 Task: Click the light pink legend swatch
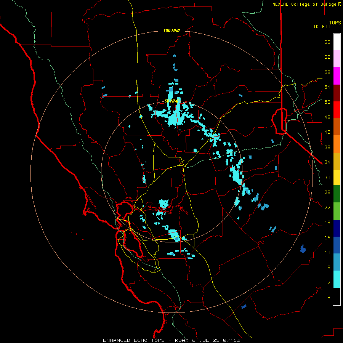pyautogui.click(x=337, y=59)
